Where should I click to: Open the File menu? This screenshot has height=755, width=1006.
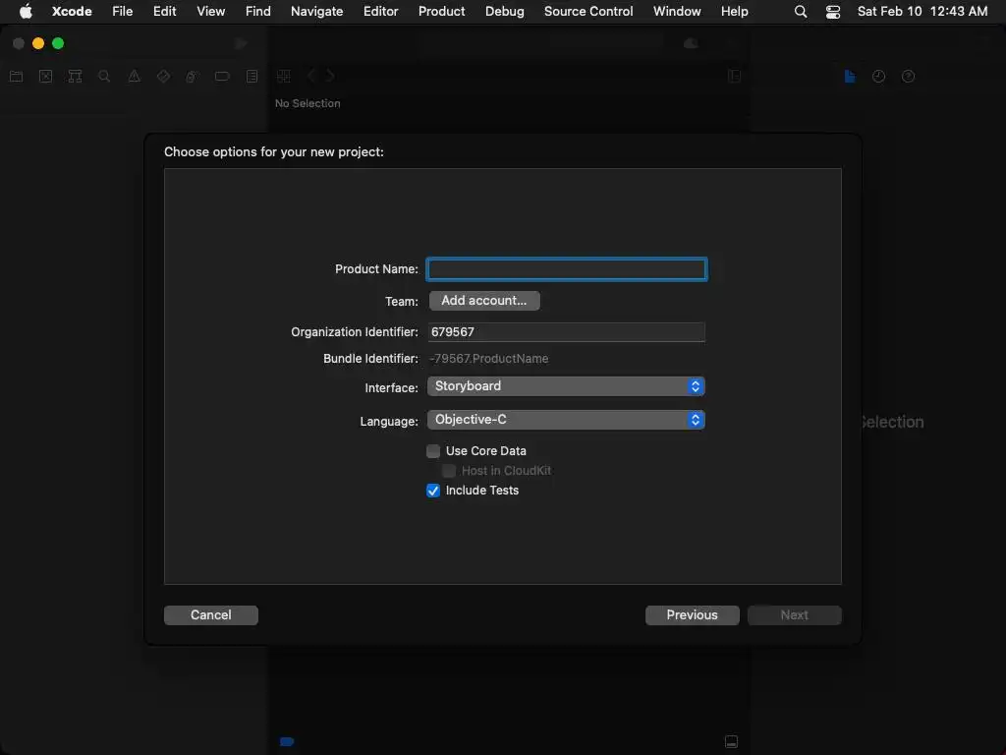tap(122, 12)
